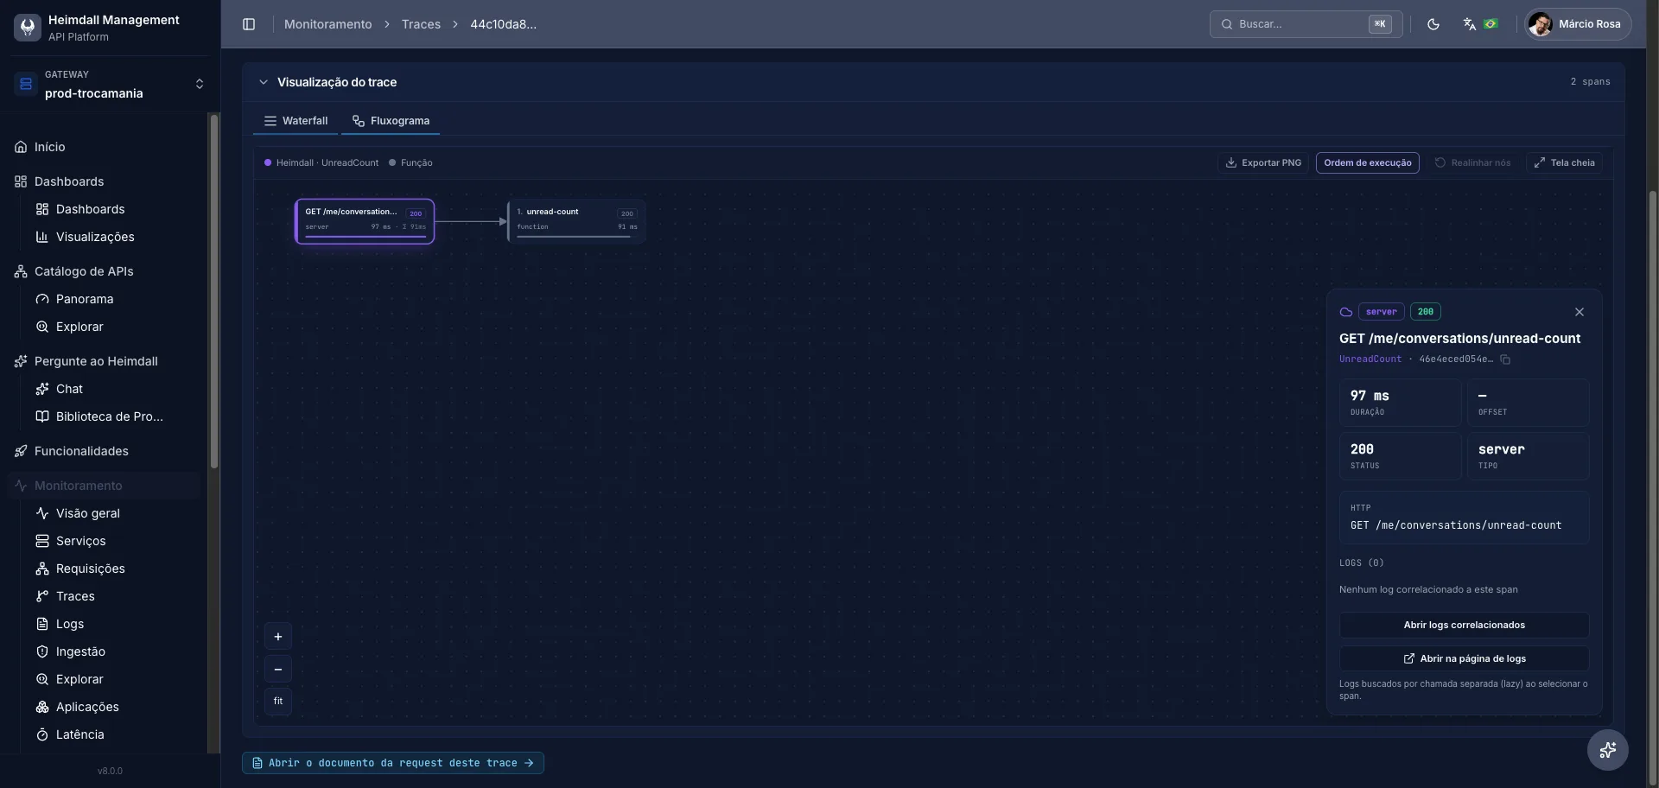Screen dimensions: 1659x788
Task: Select the unread-count function node
Action: coord(576,221)
